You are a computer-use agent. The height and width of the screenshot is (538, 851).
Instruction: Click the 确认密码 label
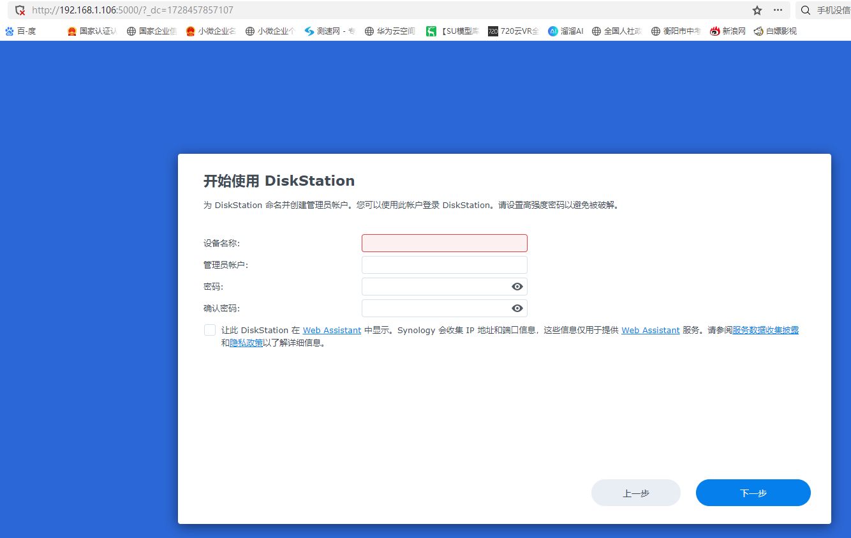pos(221,308)
